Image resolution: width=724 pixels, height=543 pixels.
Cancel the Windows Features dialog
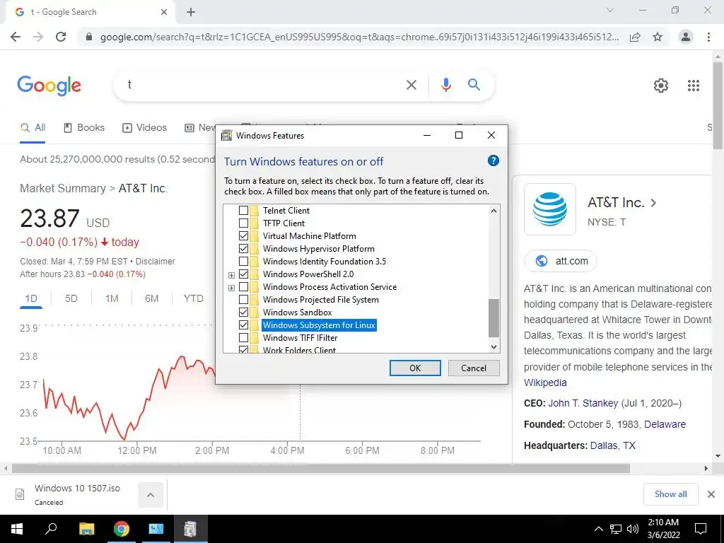click(x=474, y=368)
